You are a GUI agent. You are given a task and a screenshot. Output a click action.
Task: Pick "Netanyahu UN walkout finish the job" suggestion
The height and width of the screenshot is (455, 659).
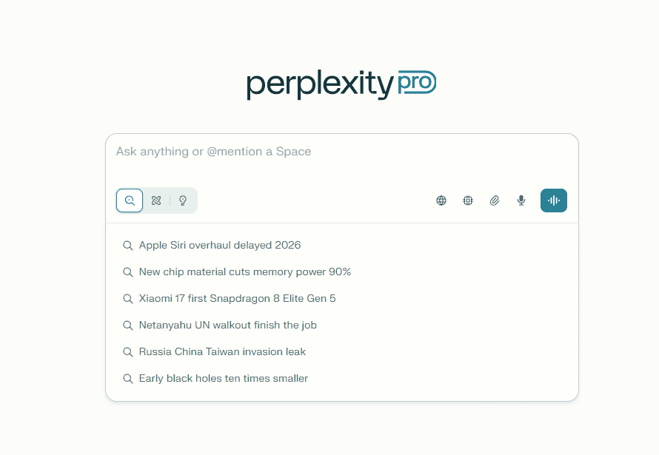click(x=228, y=325)
